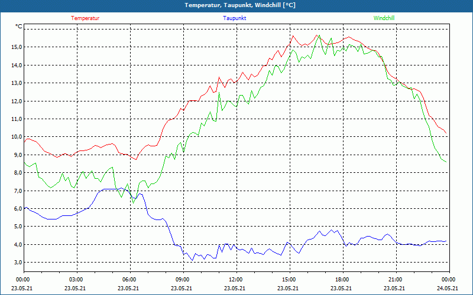This screenshot has height=295, width=473.
Task: Click the 12,0 y-axis value
Action: click(17, 101)
